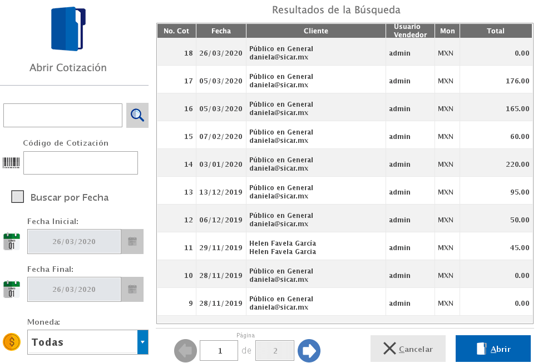Click the calendar icon next to Fecha Final
Viewport: 538px width, 363px height.
tap(11, 289)
